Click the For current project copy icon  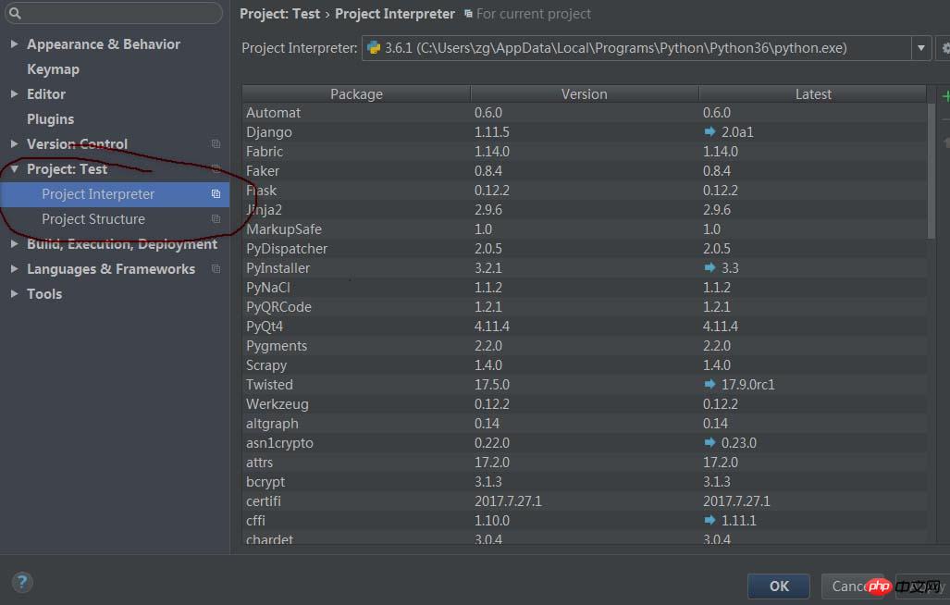tap(468, 13)
